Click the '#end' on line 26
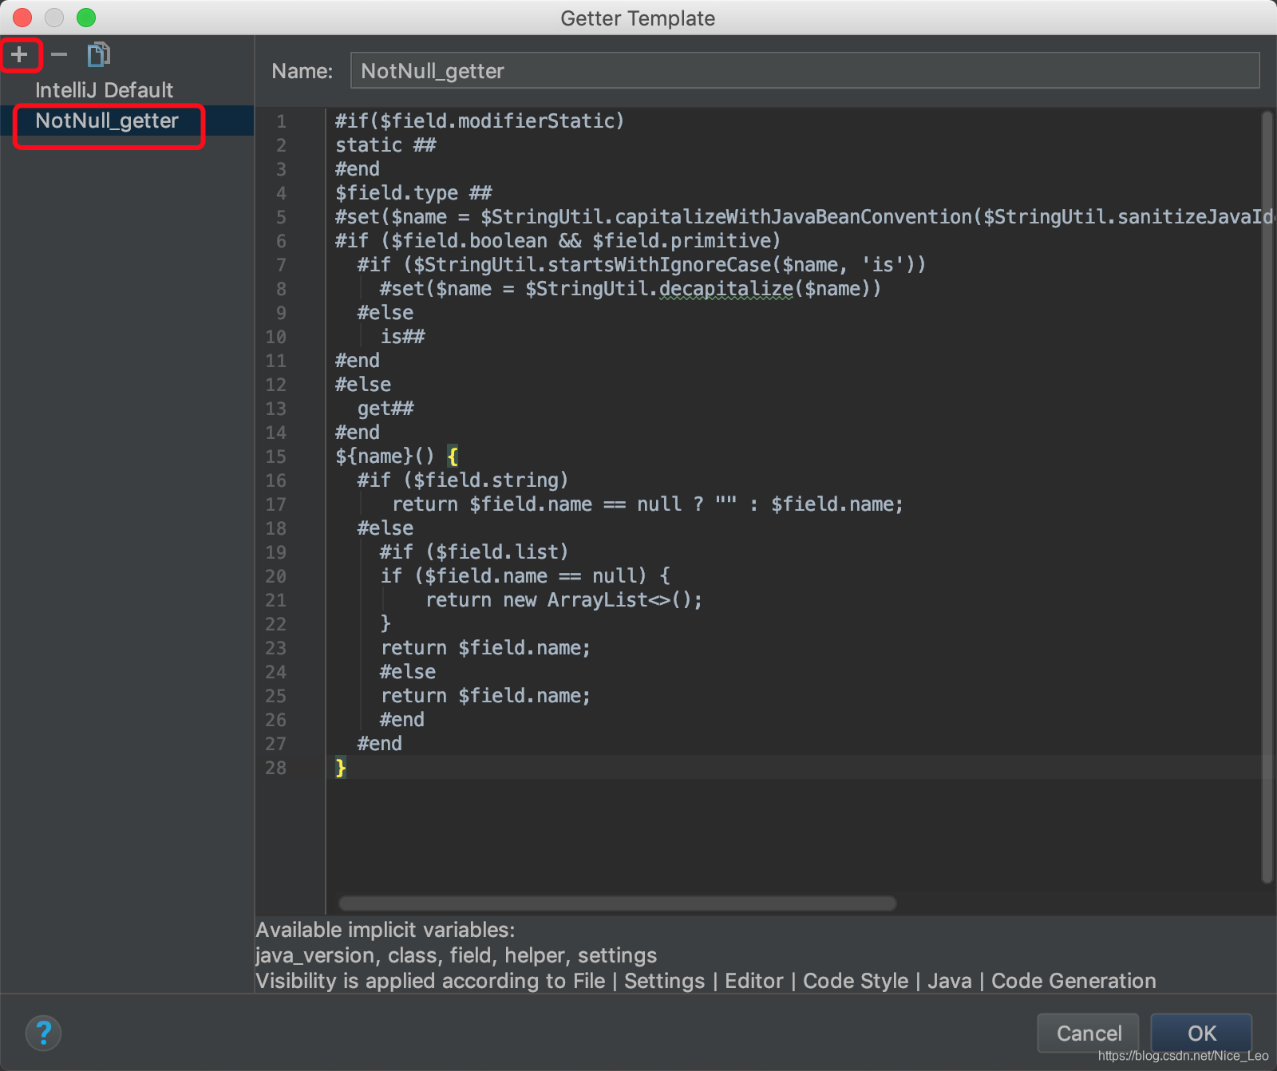This screenshot has height=1071, width=1277. coord(402,720)
